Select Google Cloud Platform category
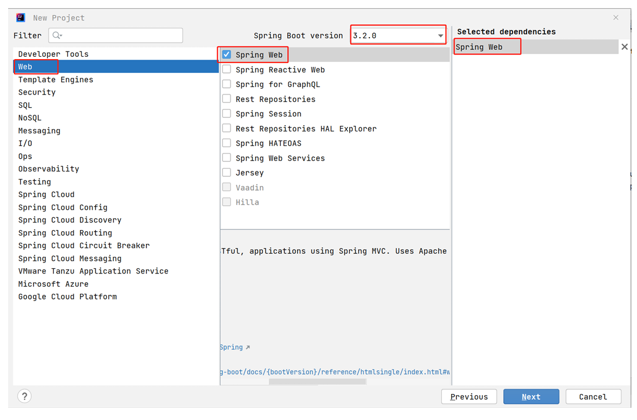The width and height of the screenshot is (637, 420). 116,297
